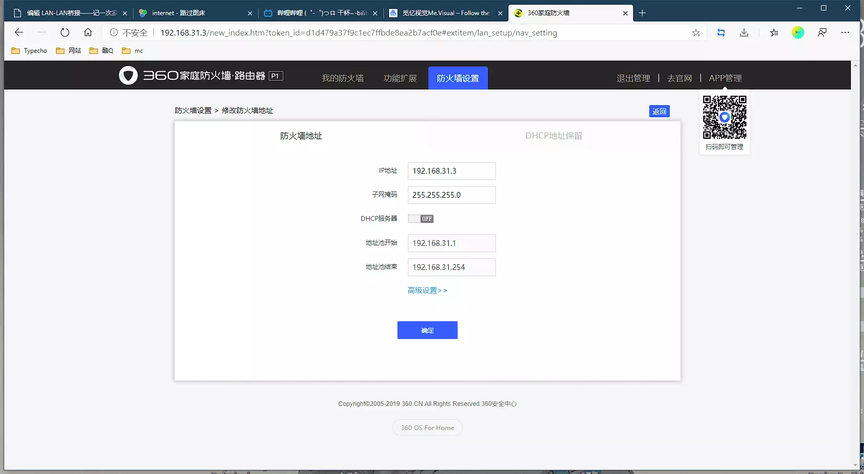Open 我的防火墙 navigation item
The width and height of the screenshot is (864, 474).
pyautogui.click(x=342, y=78)
